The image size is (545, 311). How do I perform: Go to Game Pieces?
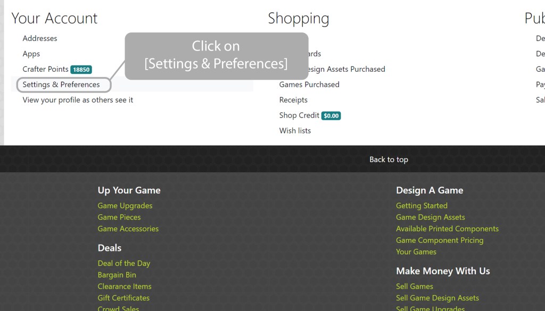point(119,217)
